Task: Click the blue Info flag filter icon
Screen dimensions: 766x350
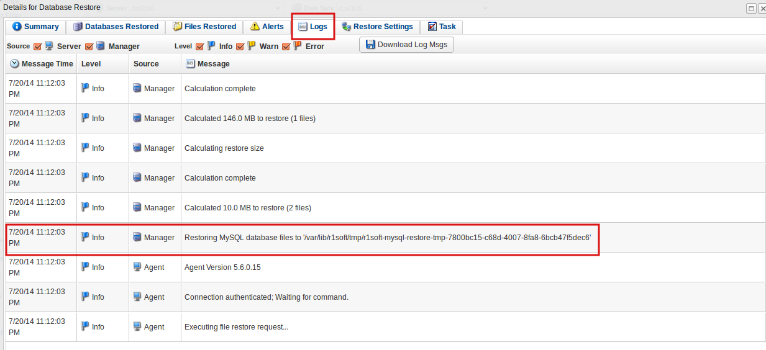Action: [211, 46]
